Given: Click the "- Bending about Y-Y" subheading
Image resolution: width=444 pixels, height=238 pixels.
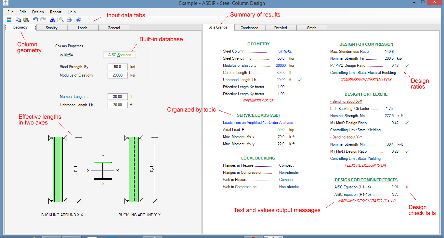Looking at the screenshot, I should coord(346,137).
